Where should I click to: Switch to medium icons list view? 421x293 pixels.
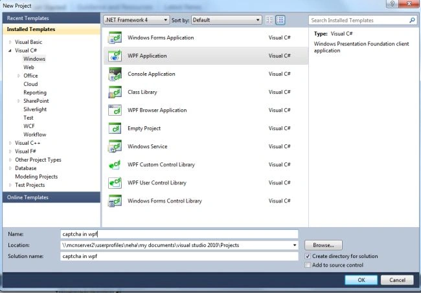click(280, 20)
